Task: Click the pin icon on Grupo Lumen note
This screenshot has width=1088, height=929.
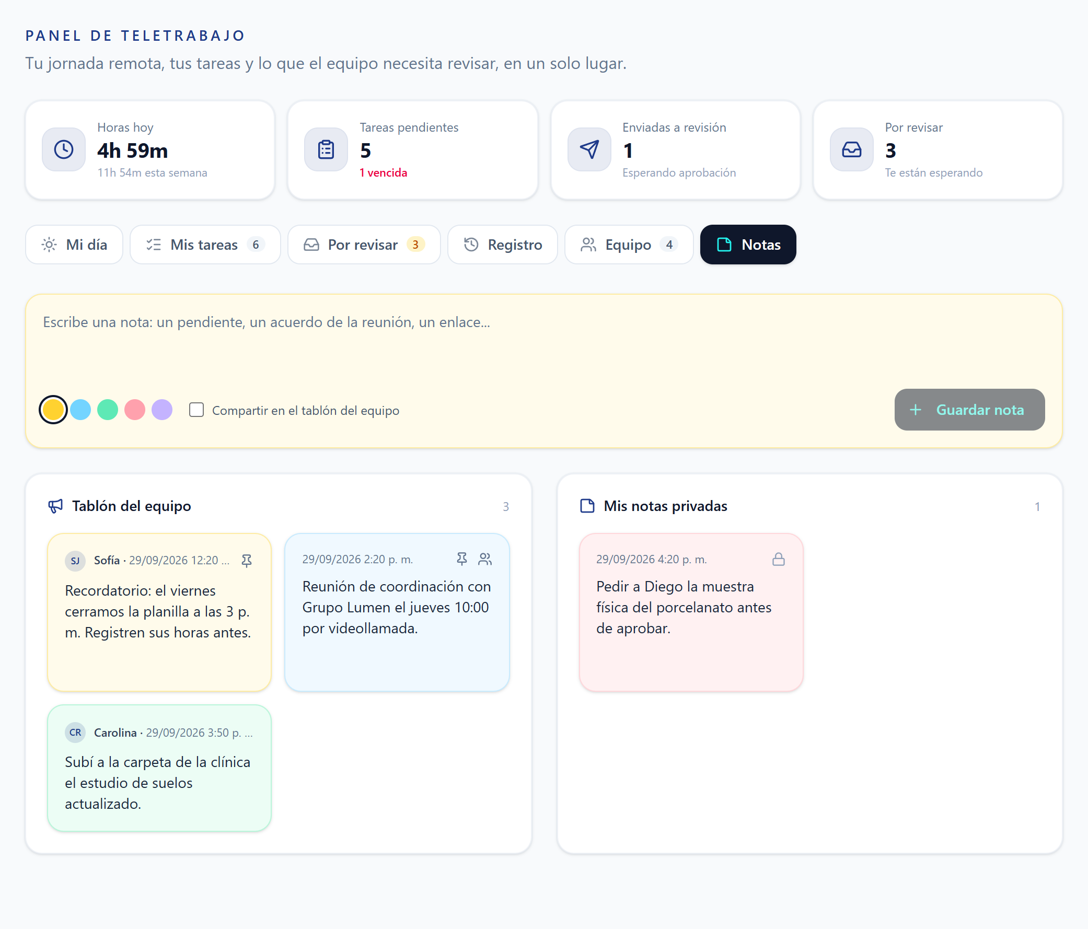Action: [x=461, y=559]
